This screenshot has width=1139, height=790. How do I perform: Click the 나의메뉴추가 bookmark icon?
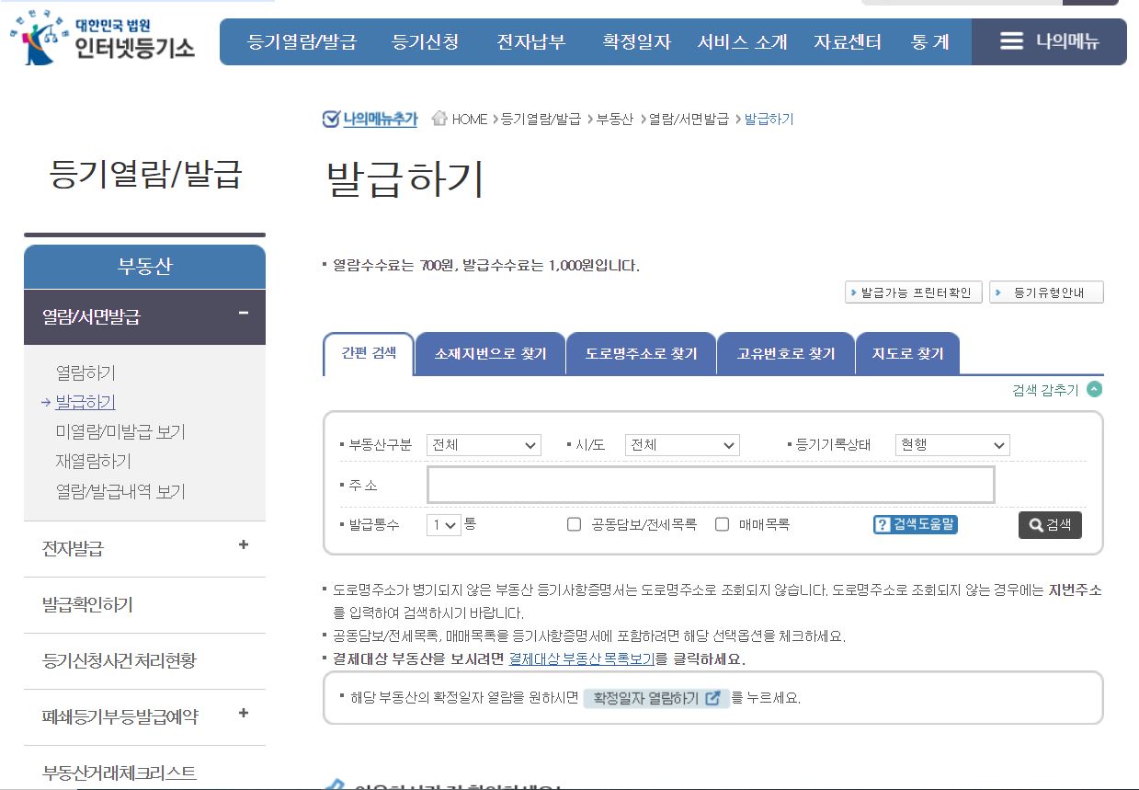[331, 118]
